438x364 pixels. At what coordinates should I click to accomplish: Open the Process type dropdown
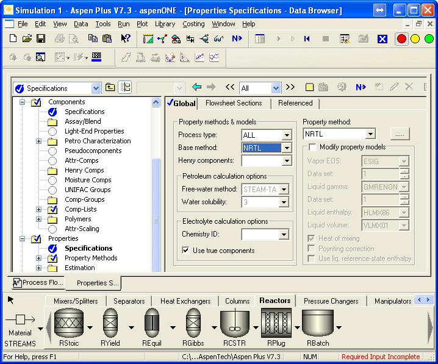click(287, 135)
